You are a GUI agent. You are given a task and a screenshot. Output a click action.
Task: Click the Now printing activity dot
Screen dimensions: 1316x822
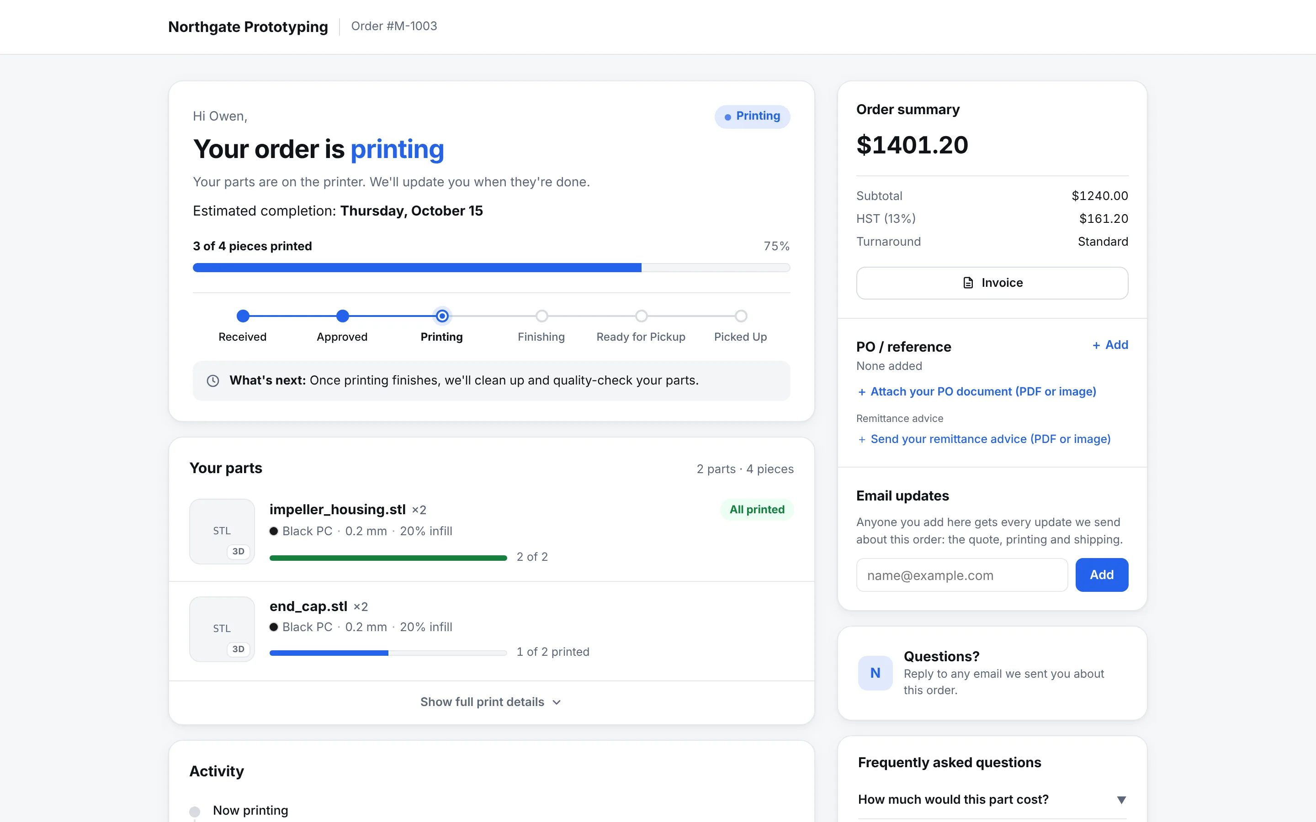[x=195, y=811]
